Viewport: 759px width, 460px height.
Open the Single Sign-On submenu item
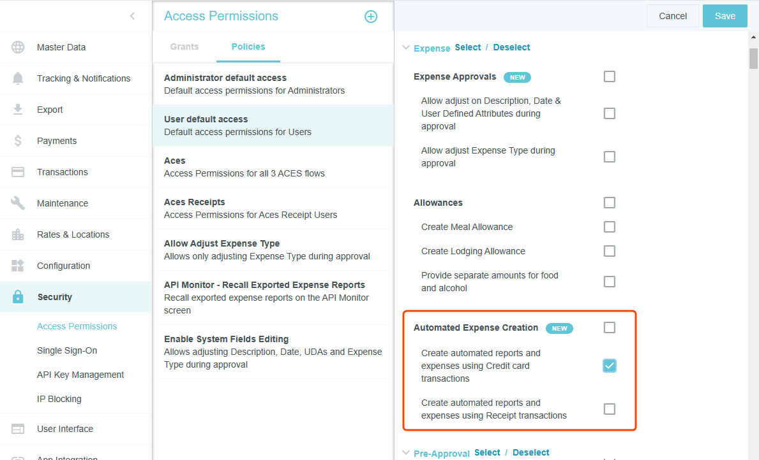pos(67,350)
